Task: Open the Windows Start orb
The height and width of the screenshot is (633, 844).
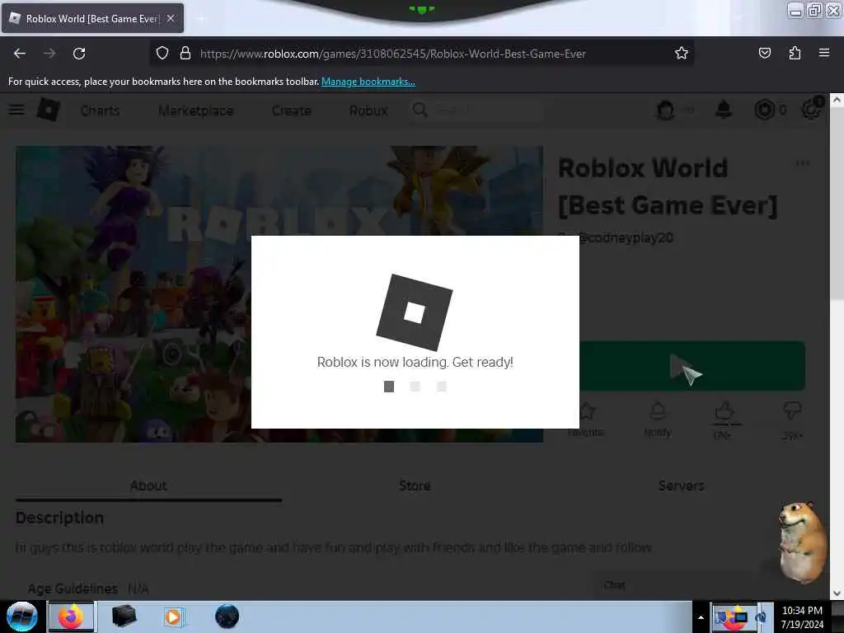Action: (x=21, y=617)
